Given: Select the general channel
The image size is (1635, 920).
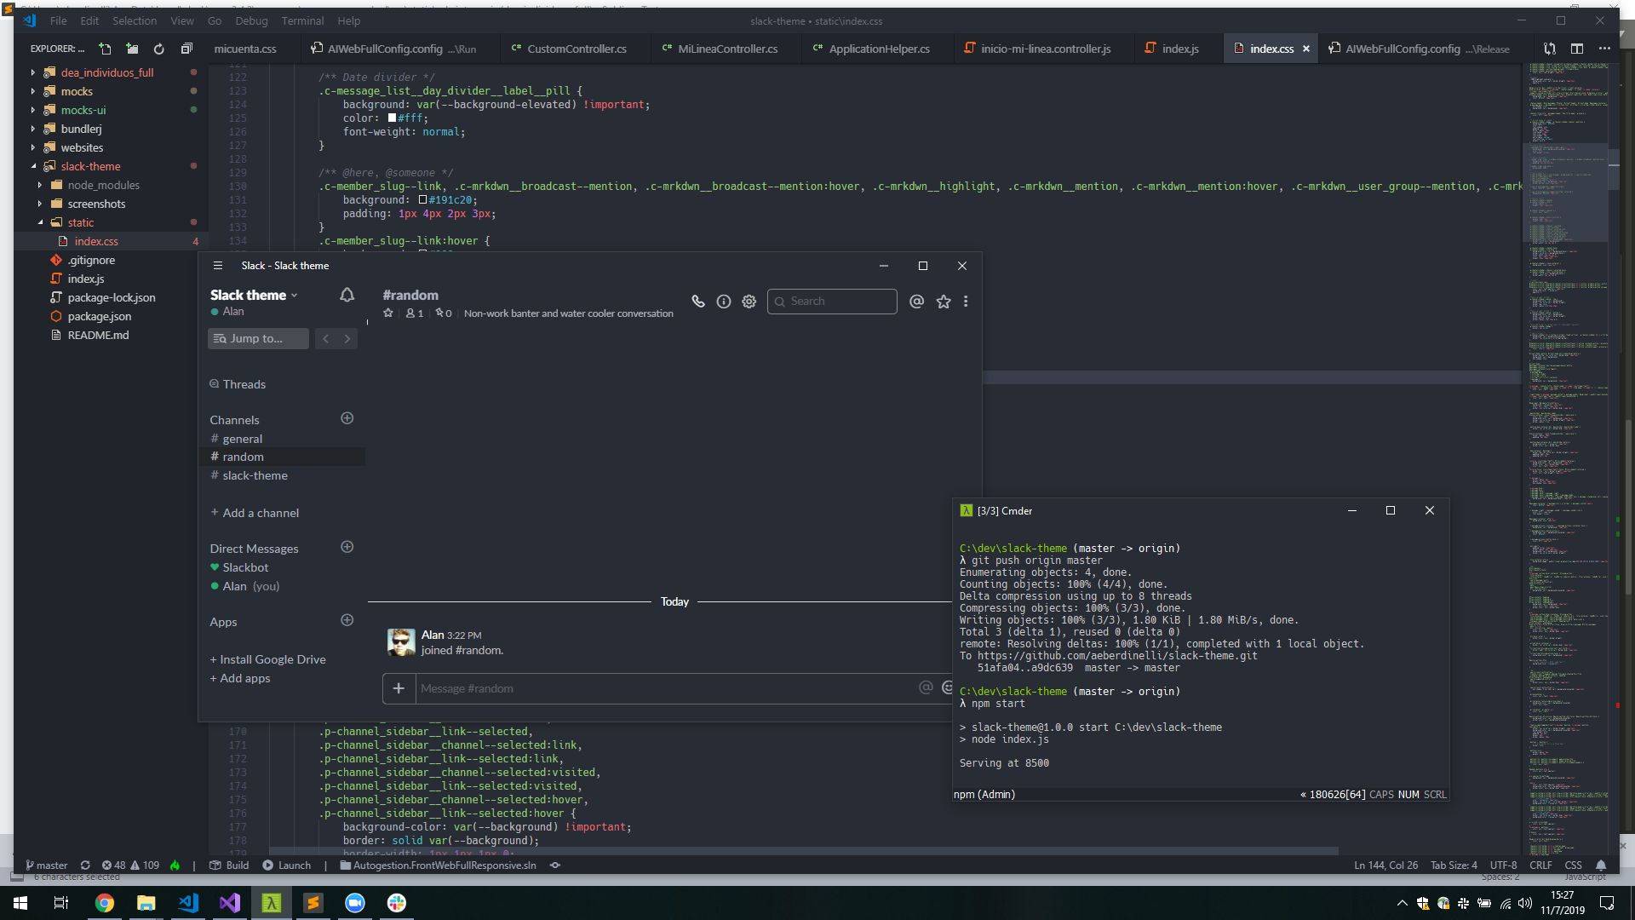Looking at the screenshot, I should click(x=242, y=439).
